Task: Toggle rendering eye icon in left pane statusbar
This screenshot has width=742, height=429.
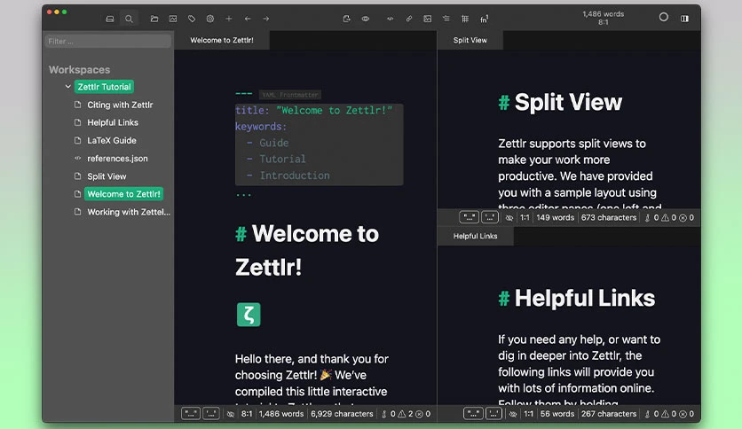Action: click(231, 414)
